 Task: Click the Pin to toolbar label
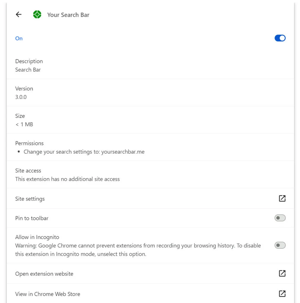[32, 218]
